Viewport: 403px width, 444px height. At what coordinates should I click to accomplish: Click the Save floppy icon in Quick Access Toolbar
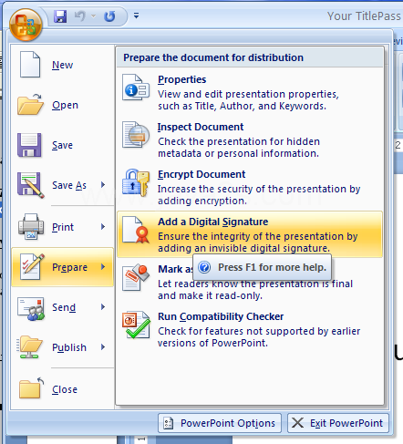pos(60,16)
